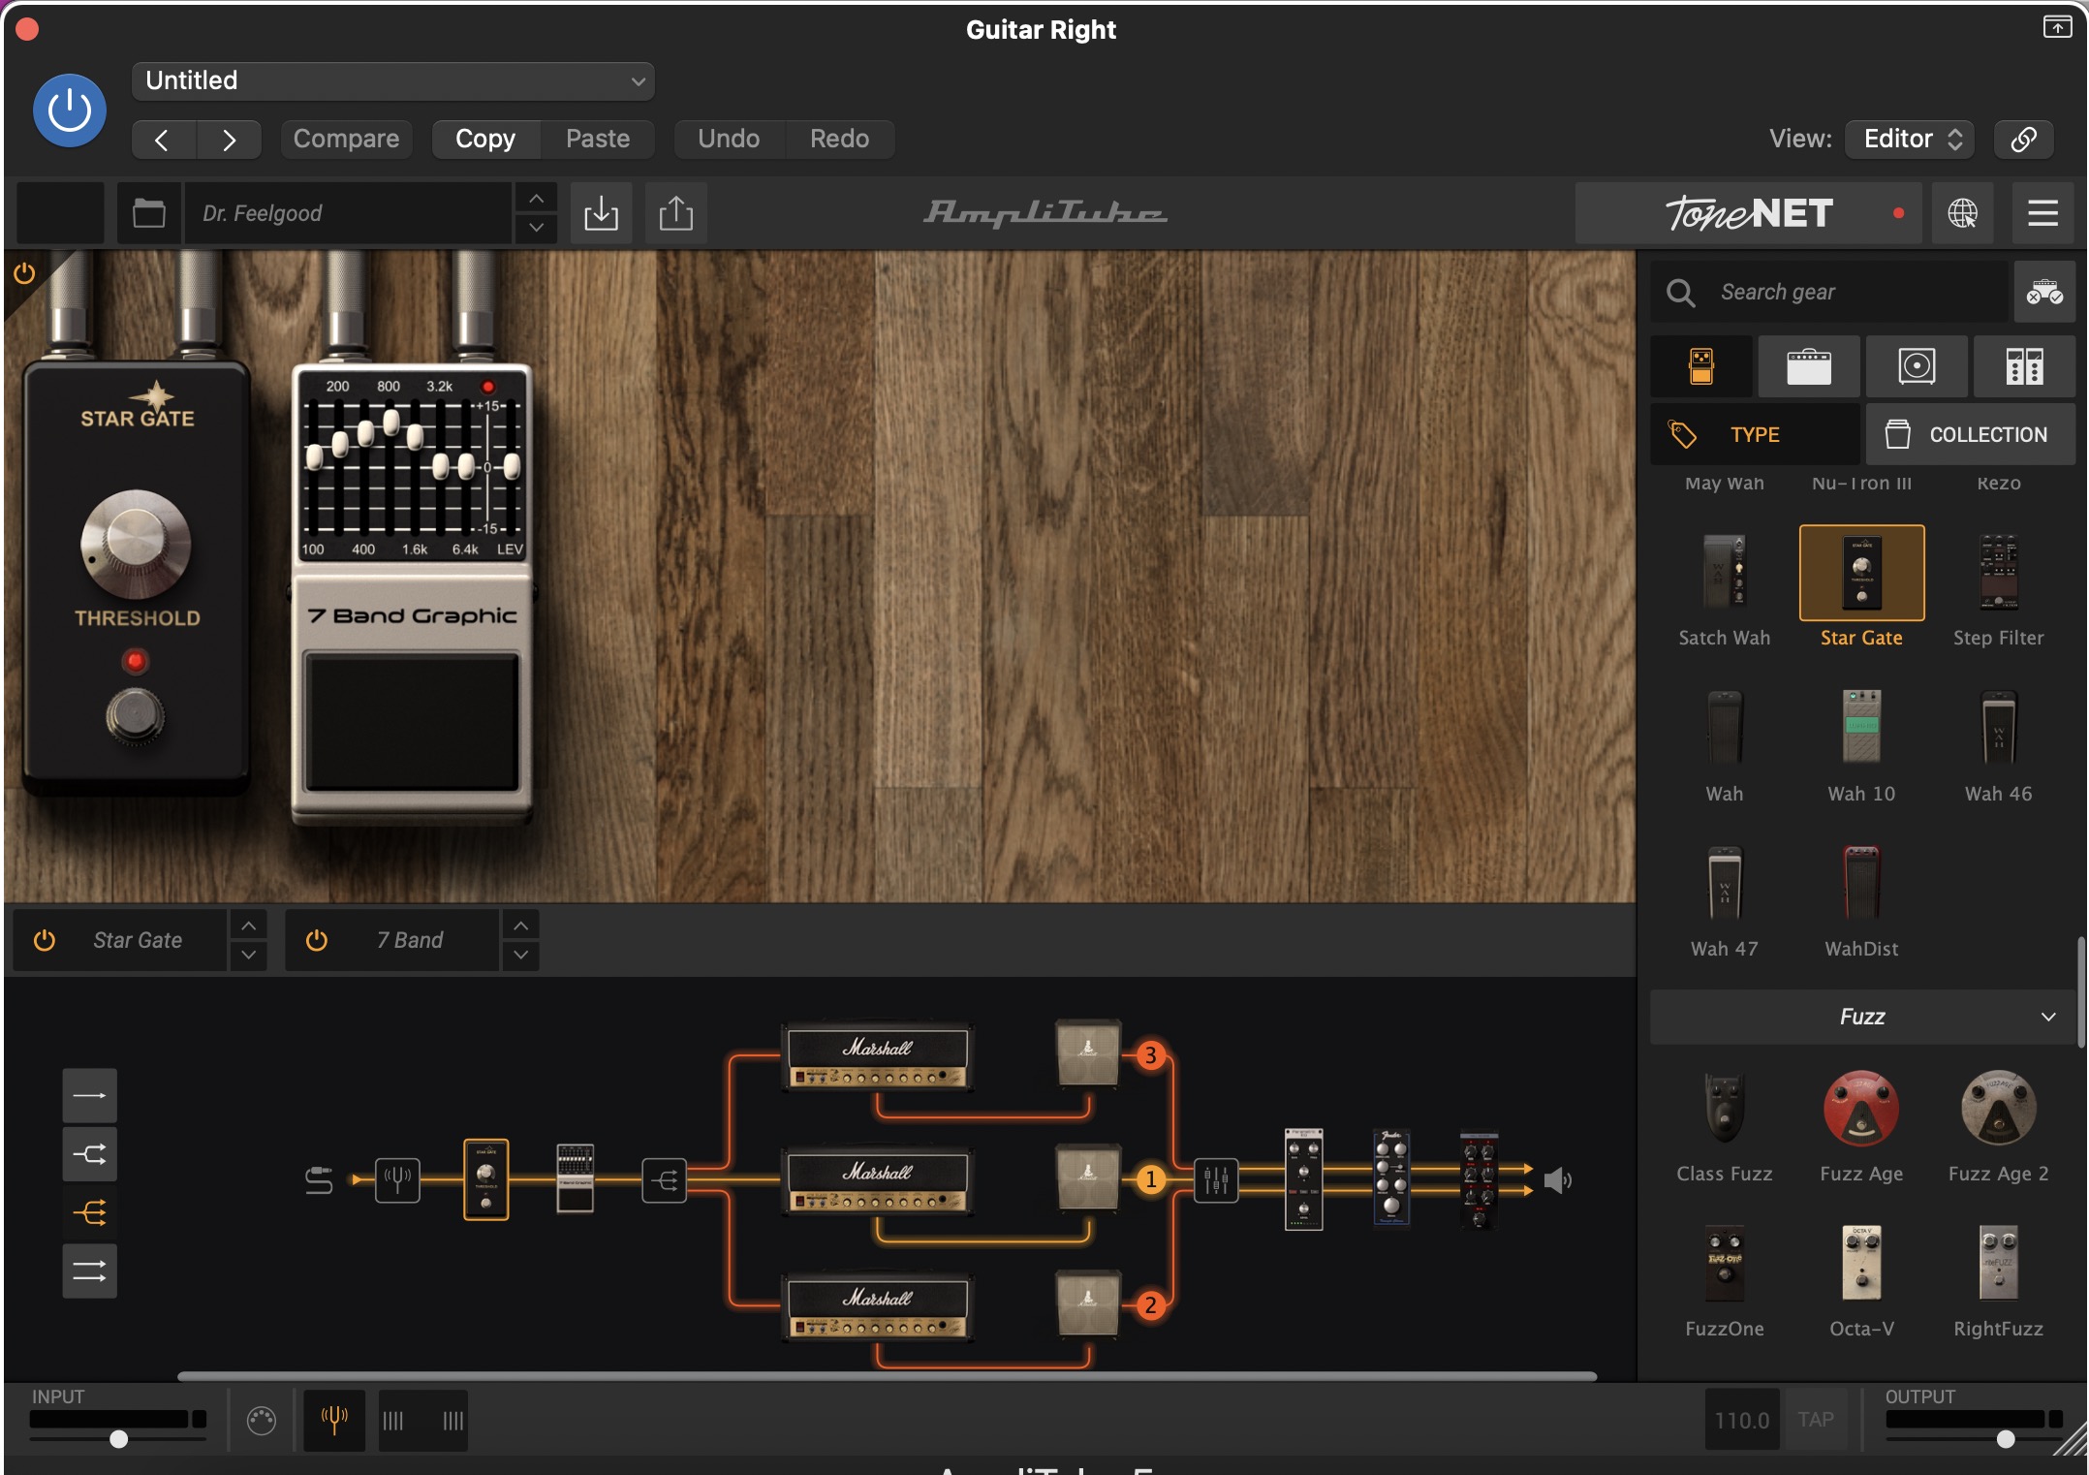Click the Dr. Feelgood preset name field
Viewport: 2089px width, 1475px height.
[x=347, y=213]
